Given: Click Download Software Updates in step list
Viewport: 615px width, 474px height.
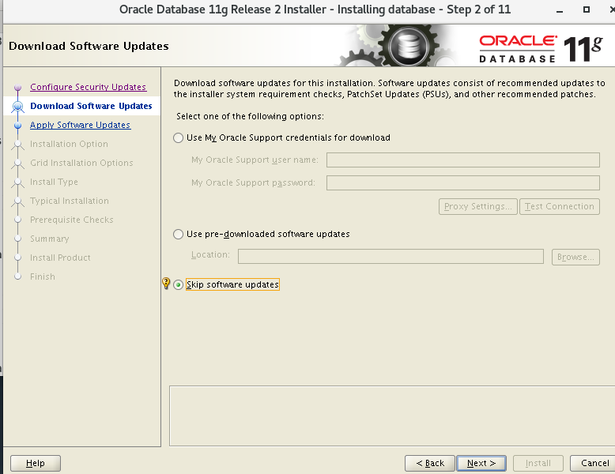Looking at the screenshot, I should tap(91, 106).
